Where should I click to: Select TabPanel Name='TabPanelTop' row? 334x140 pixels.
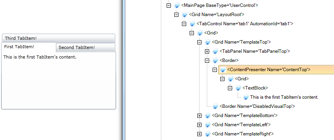tap(255, 51)
